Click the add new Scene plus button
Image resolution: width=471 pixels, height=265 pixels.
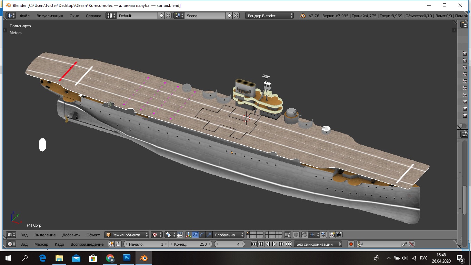[230, 16]
